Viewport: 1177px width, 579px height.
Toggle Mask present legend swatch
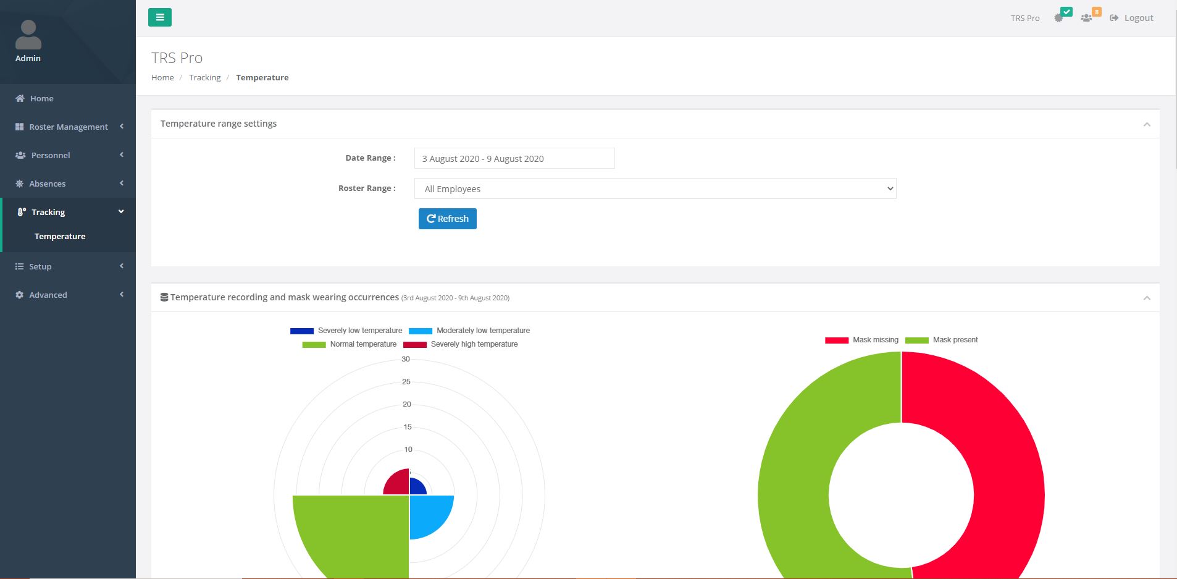pyautogui.click(x=917, y=340)
